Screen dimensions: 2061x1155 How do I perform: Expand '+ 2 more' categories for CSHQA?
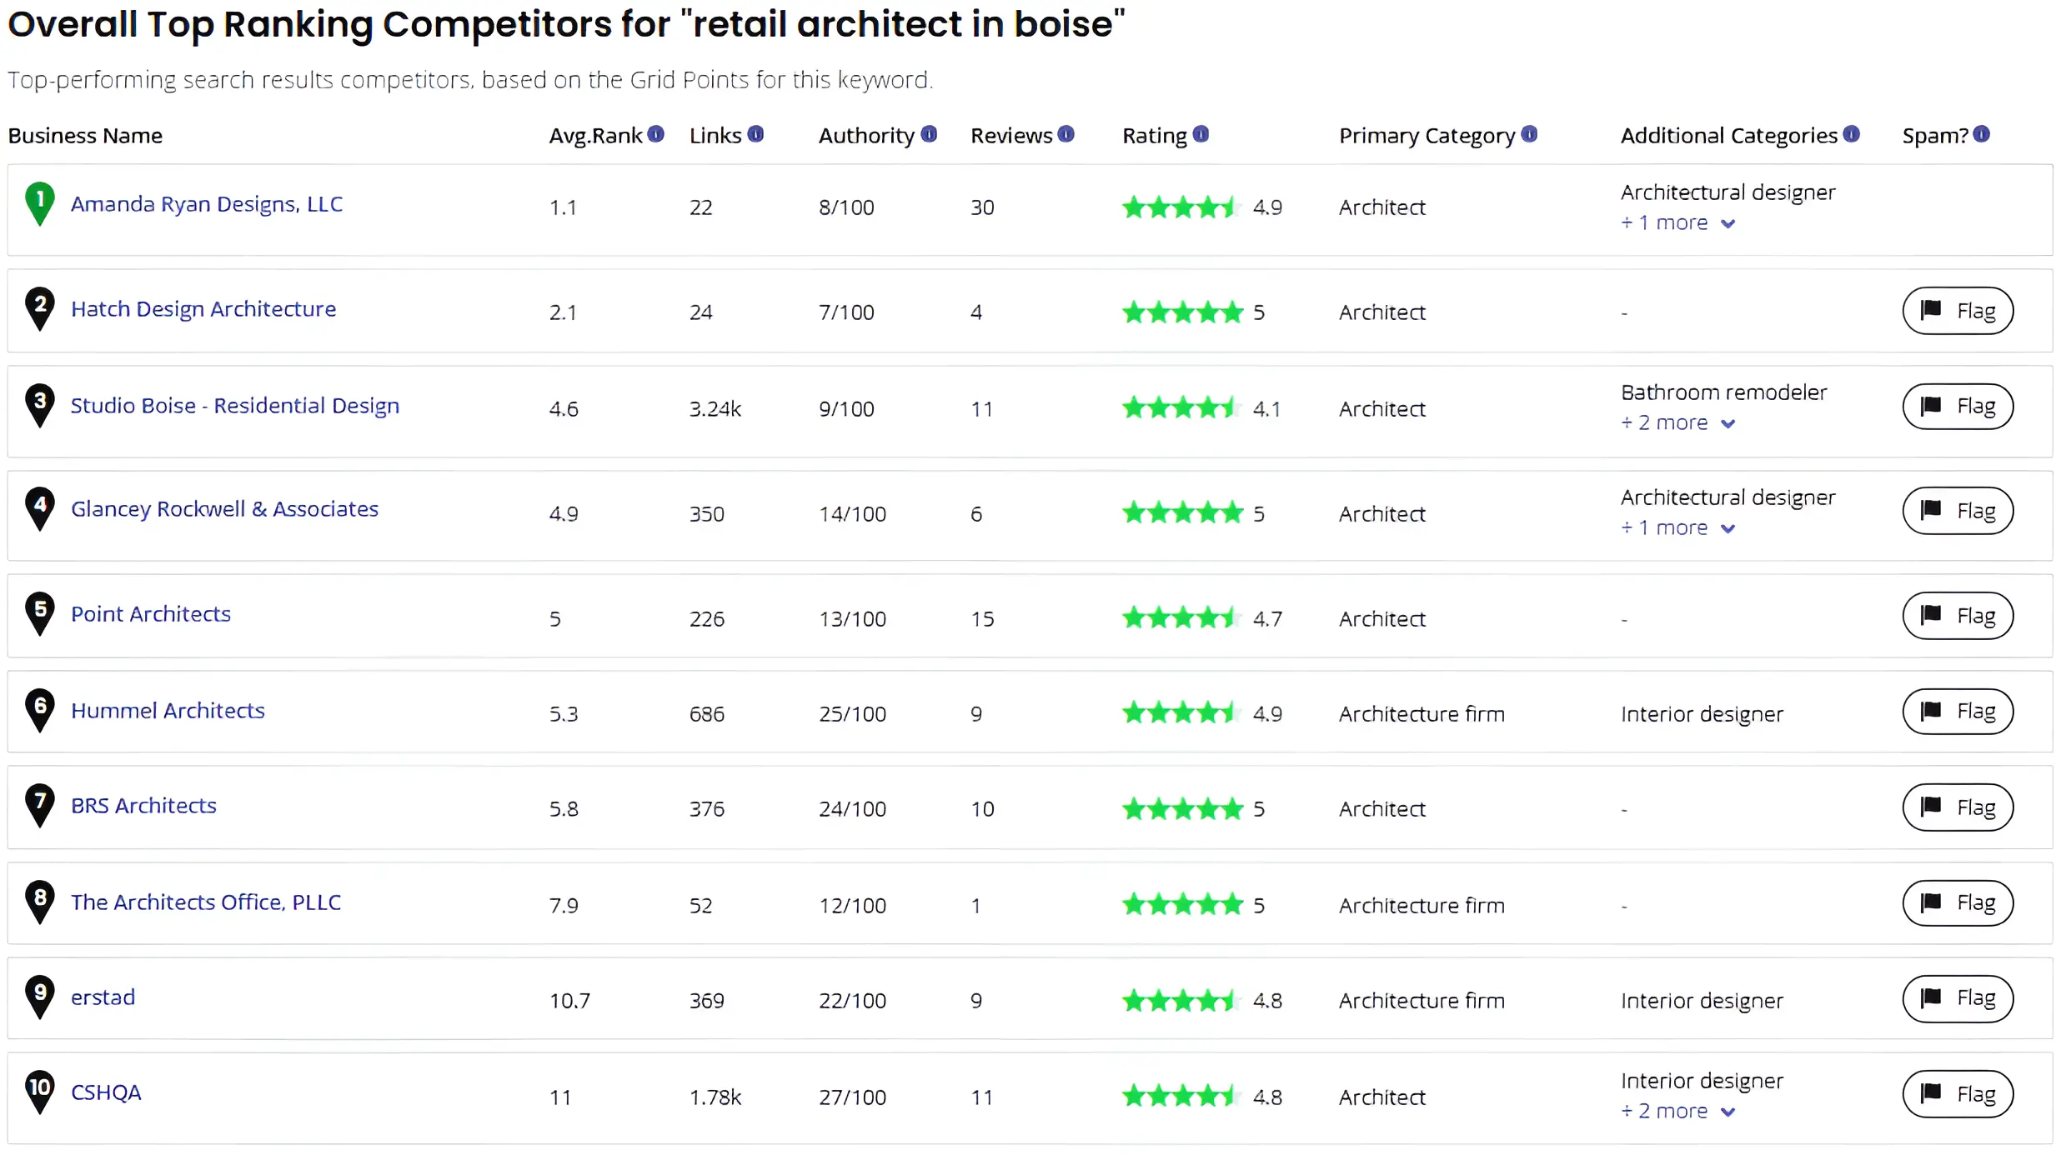click(1678, 1112)
